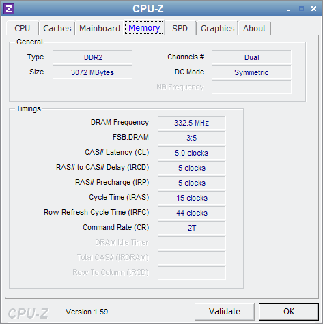Click the empty NB Frequency field
323x324 pixels.
coord(251,87)
